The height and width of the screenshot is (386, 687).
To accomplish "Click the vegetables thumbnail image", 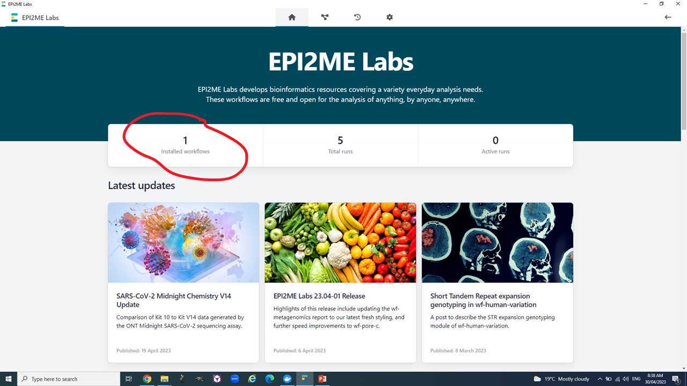I will 340,242.
